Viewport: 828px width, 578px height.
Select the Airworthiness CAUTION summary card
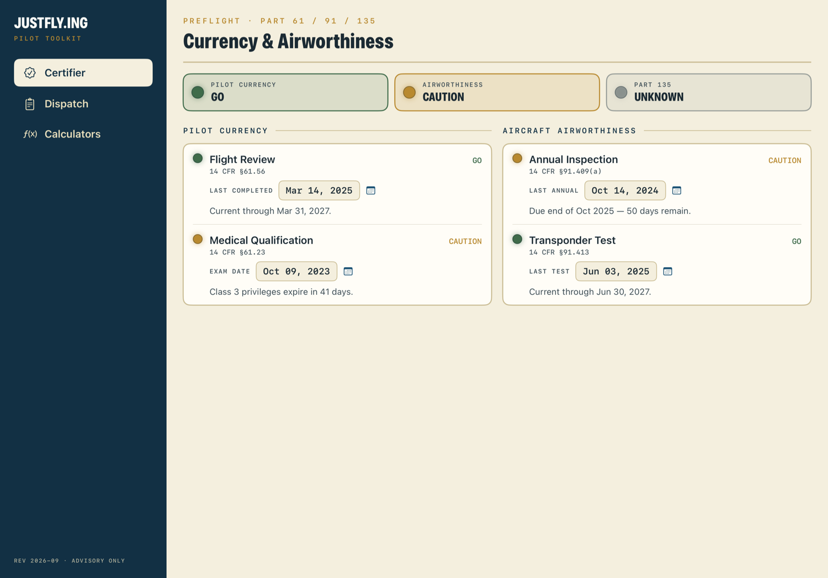[x=497, y=92]
